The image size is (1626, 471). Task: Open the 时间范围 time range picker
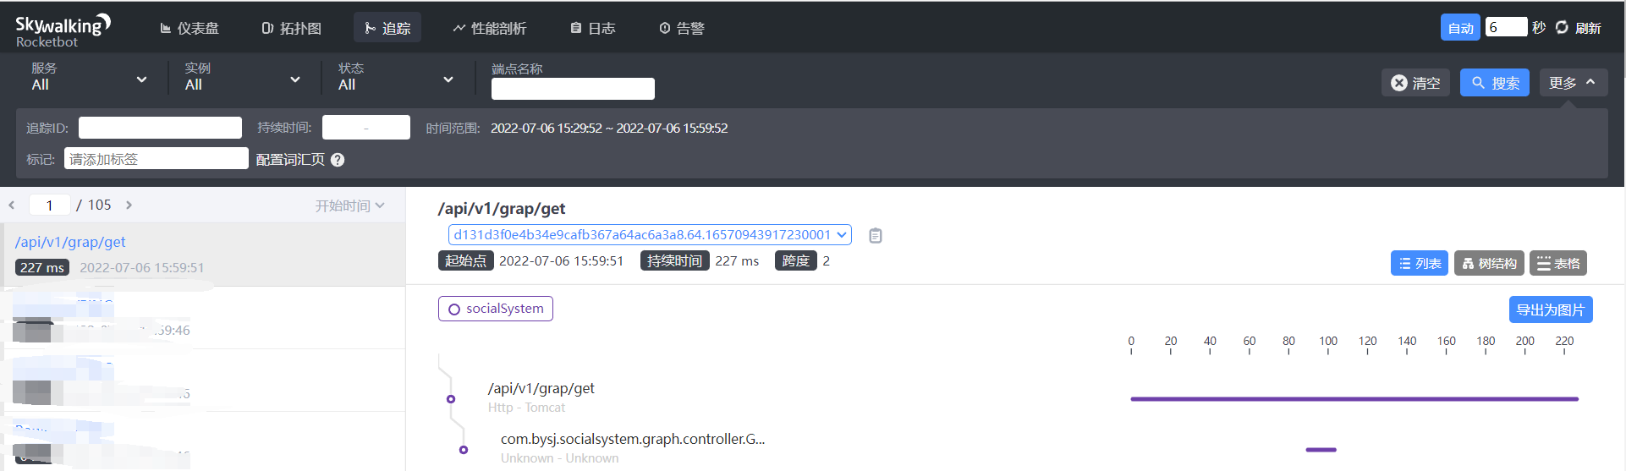609,128
